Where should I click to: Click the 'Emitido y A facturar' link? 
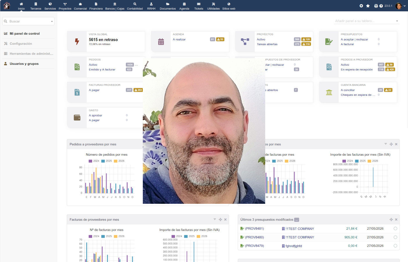point(102,70)
